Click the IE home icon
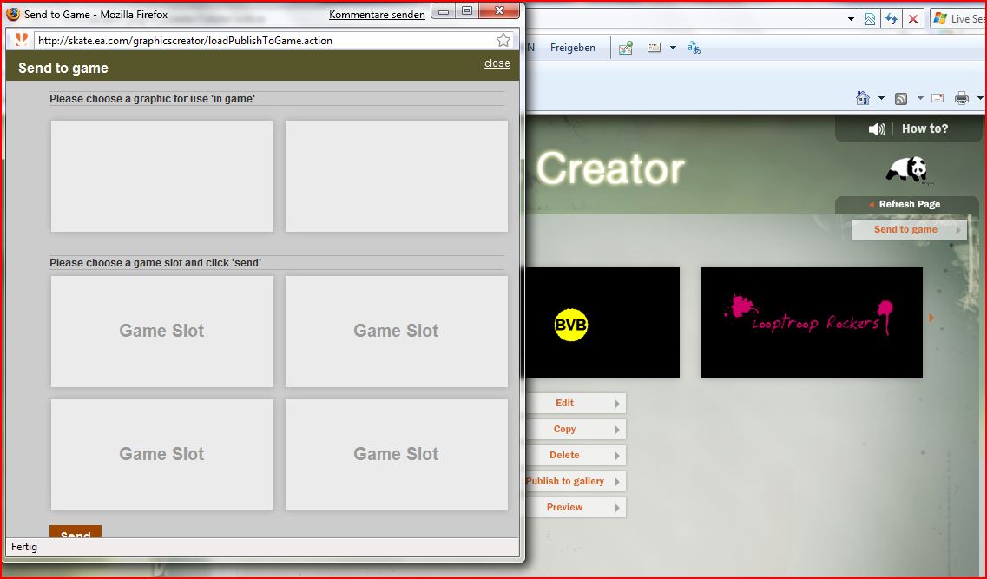This screenshot has width=987, height=579. tap(863, 98)
